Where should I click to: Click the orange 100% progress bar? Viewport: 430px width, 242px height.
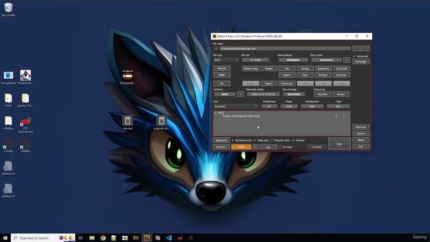coord(241,147)
